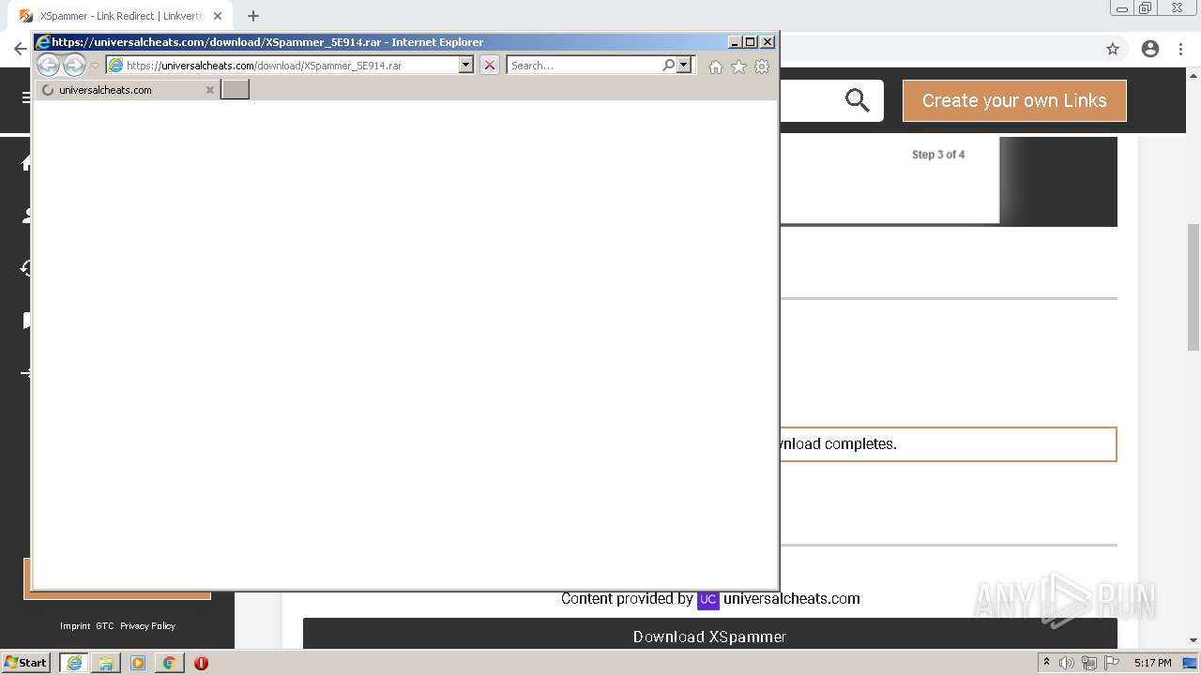Open the media player taskbar icon

pos(138,663)
